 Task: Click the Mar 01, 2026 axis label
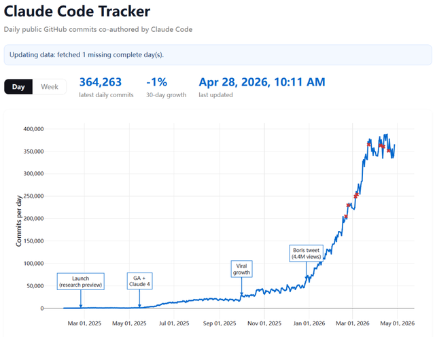pos(353,323)
